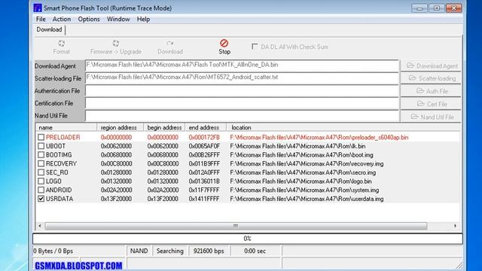The width and height of the screenshot is (482, 271).
Task: Open Scatter-loading file browser button
Action: (432, 78)
